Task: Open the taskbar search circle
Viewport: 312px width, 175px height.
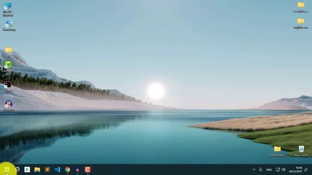Action: tap(18, 169)
